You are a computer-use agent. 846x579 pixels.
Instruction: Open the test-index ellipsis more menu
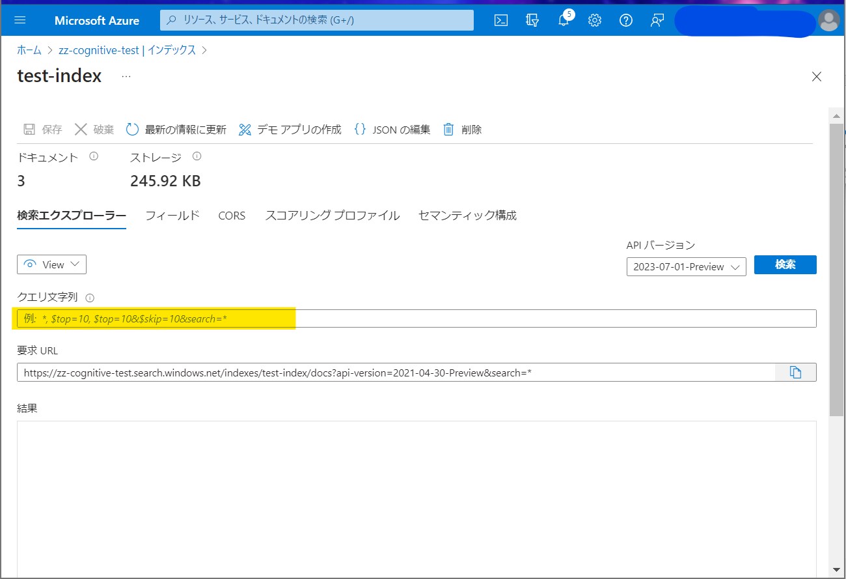(x=126, y=76)
